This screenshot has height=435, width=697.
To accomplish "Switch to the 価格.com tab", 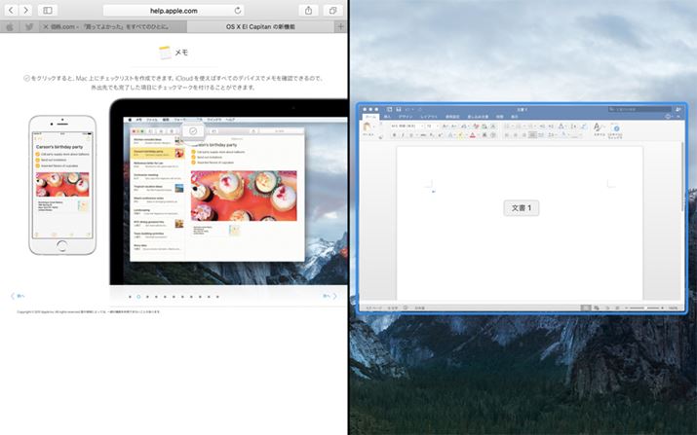I will pos(112,26).
